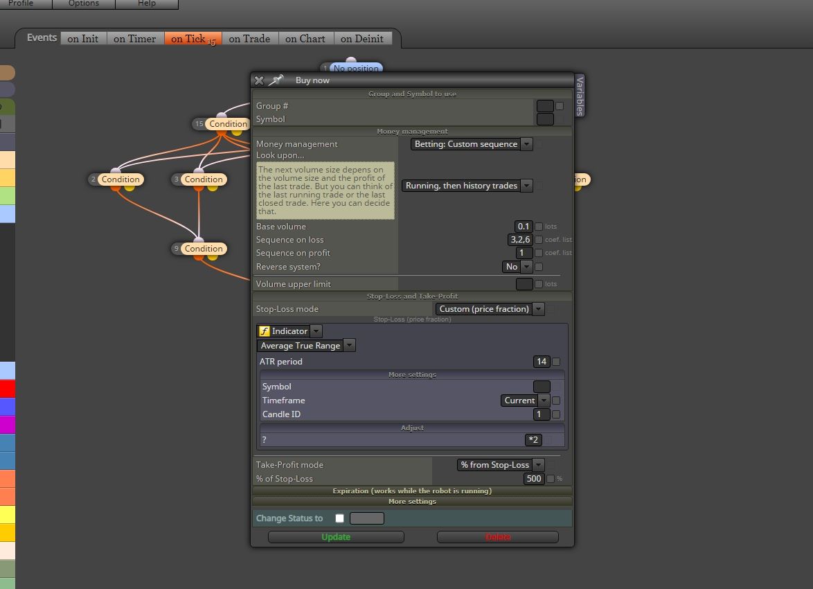Click the Sequence on loss 3,2,6 field

(x=520, y=240)
